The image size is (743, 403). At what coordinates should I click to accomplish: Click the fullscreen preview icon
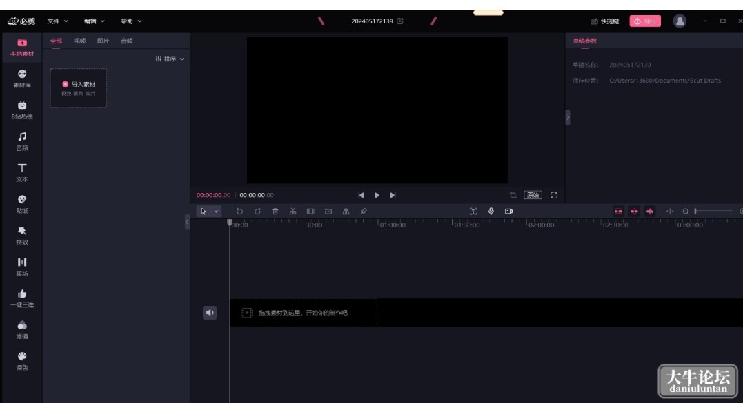pyautogui.click(x=554, y=195)
